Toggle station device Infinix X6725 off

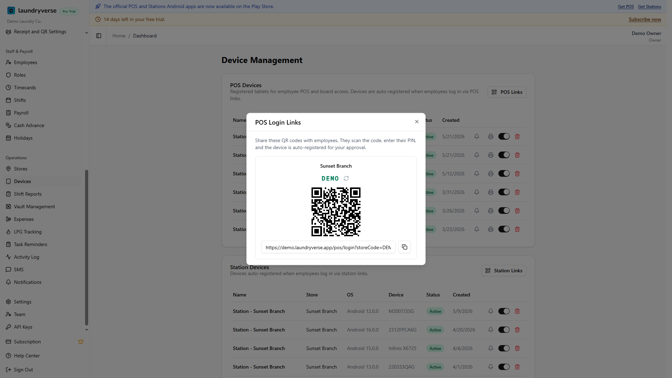tap(504, 348)
